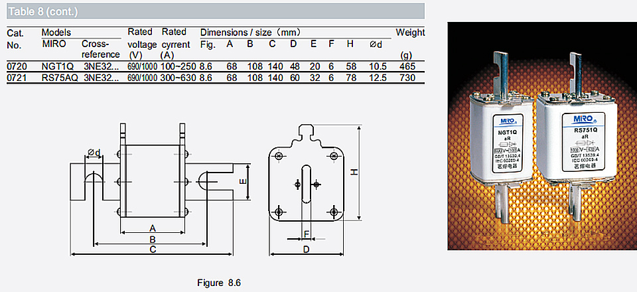Select the D value "48"

(x=295, y=66)
